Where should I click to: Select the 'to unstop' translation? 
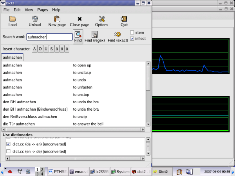tap(81, 95)
